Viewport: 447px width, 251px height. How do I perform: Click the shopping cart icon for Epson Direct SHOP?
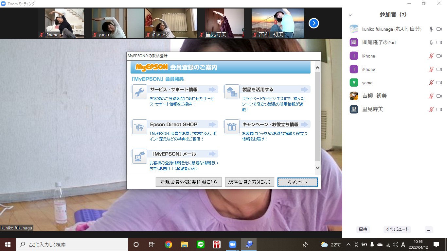pos(140,127)
